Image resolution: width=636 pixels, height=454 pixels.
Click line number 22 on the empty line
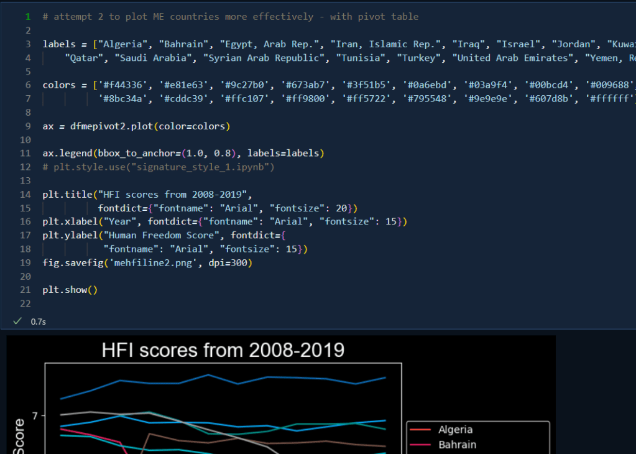(x=26, y=303)
